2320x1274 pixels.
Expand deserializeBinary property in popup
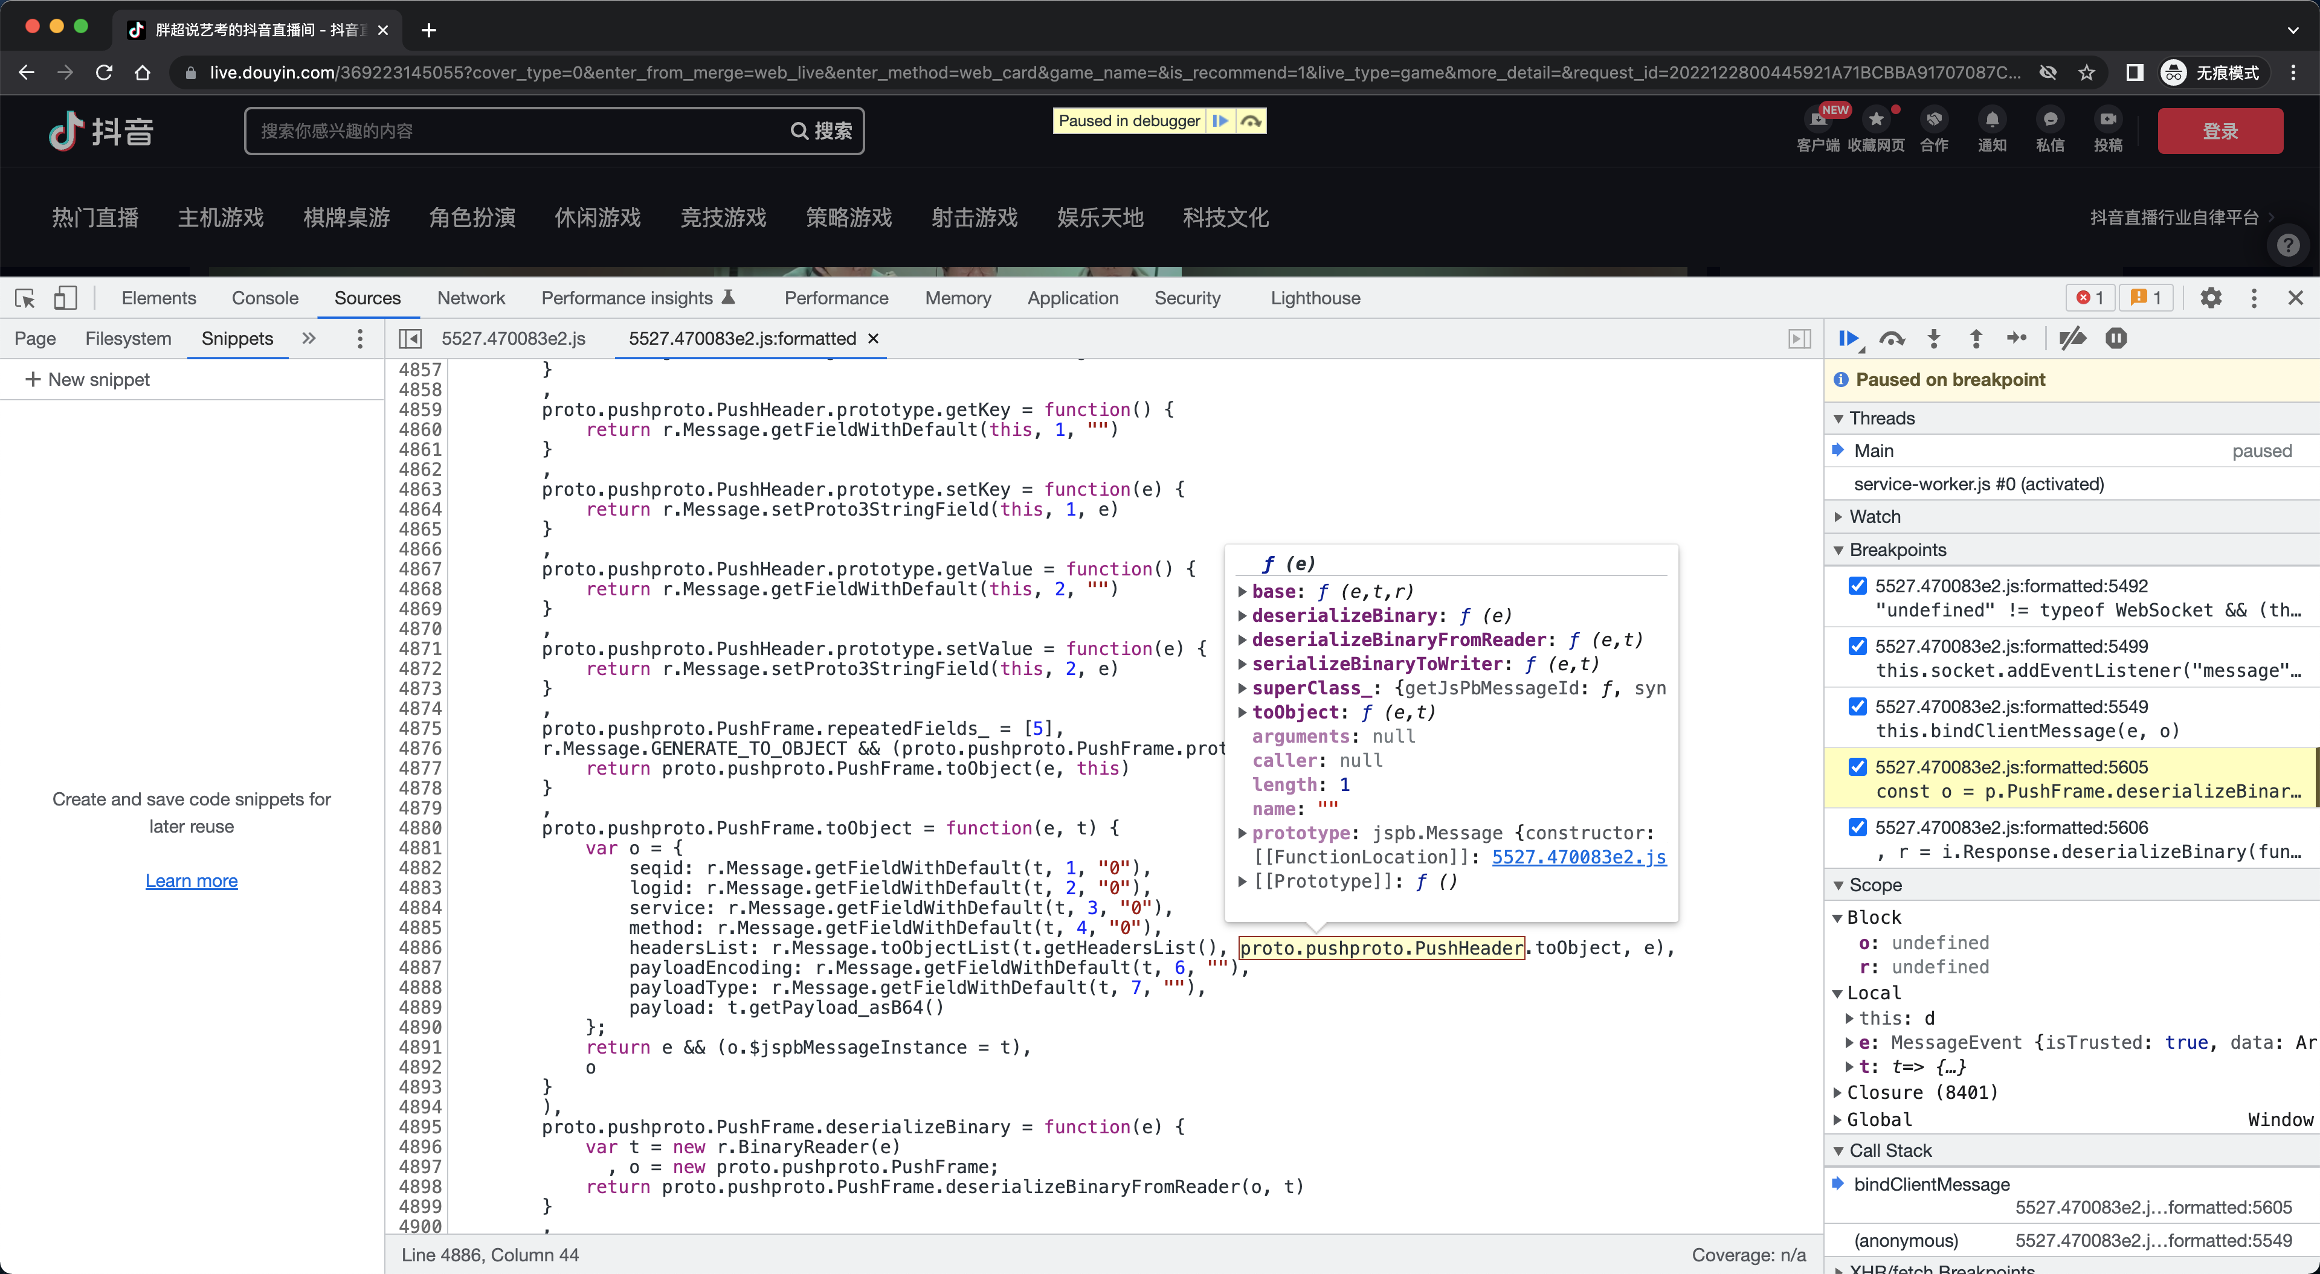pos(1243,616)
